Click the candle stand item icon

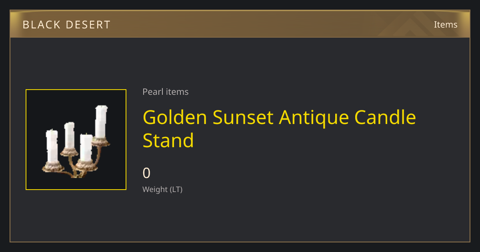tap(76, 140)
